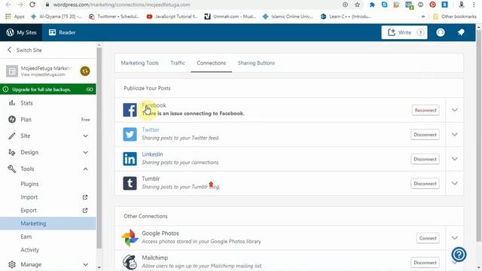Switch to the Marketing Tools tab
Viewport: 482px width, 271px height.
[x=139, y=63]
